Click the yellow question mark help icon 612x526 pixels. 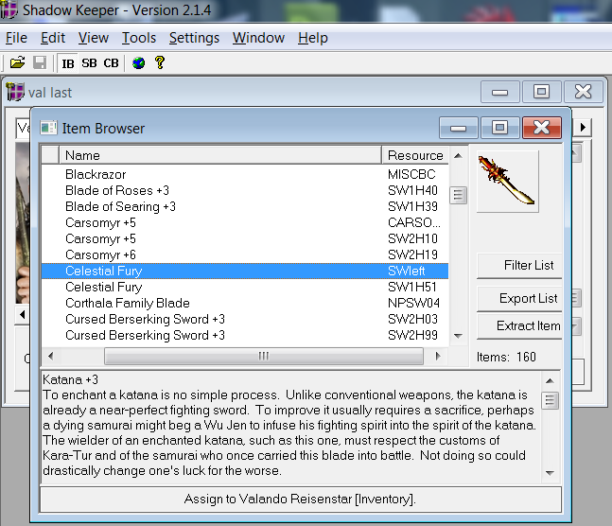[x=160, y=63]
